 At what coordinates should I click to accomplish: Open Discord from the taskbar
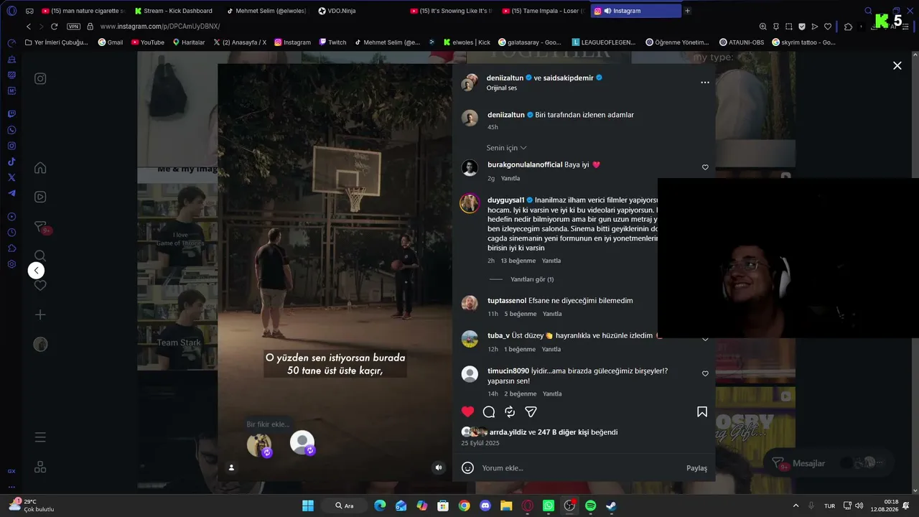click(485, 506)
